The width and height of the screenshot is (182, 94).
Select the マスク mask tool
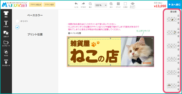(6, 53)
